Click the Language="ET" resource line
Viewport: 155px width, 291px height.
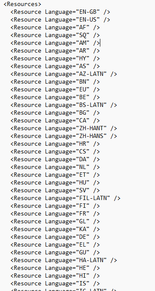[x=55, y=175]
